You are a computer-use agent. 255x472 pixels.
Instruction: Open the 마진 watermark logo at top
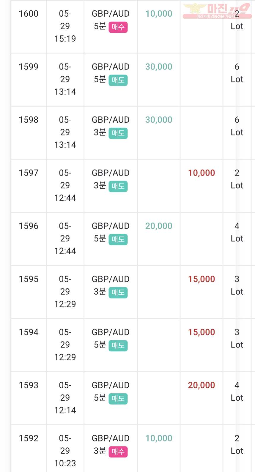[217, 11]
